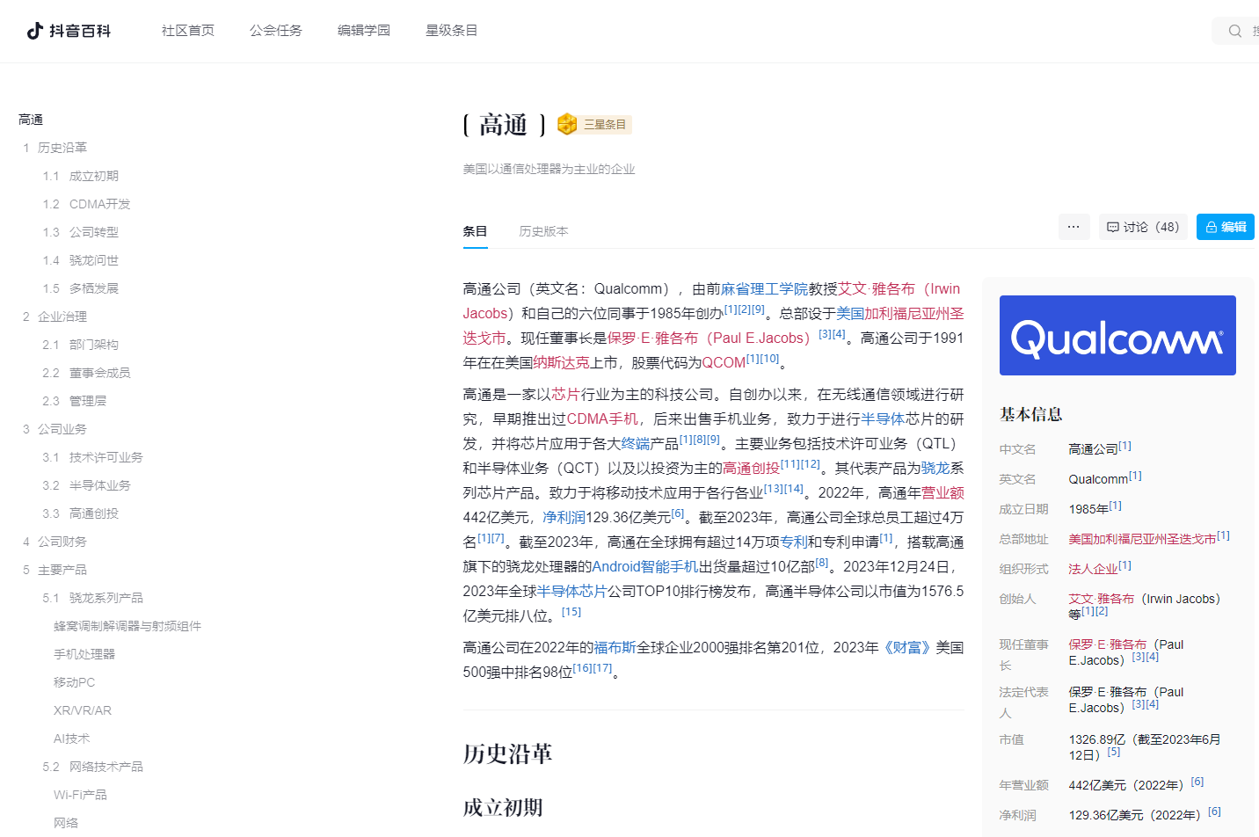Open the 福布斯 link

[615, 647]
